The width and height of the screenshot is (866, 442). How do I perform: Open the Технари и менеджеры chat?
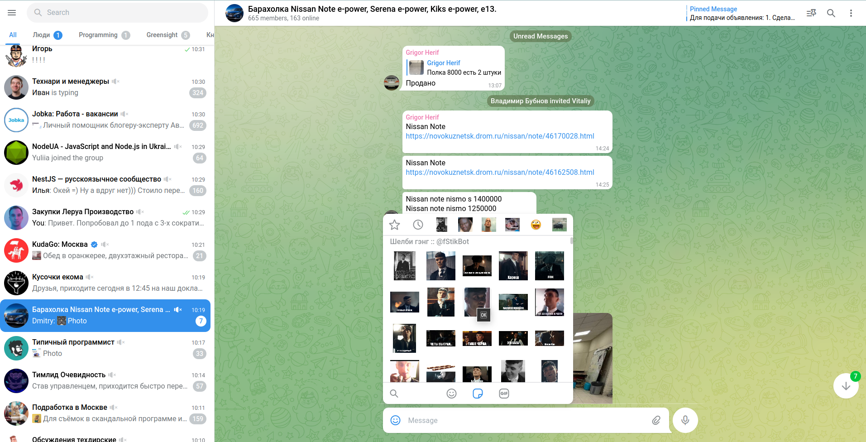click(105, 87)
